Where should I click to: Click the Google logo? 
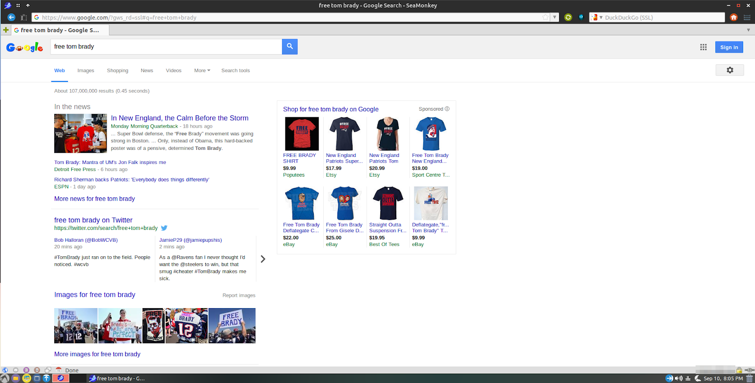tap(25, 47)
